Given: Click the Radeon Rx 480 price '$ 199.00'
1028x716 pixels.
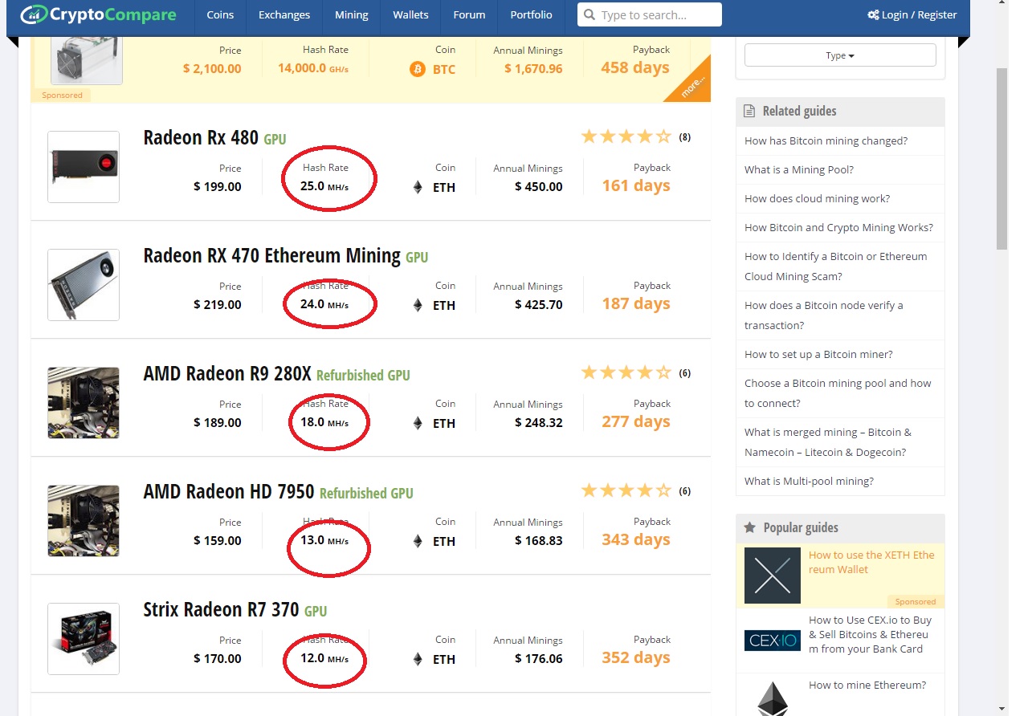Looking at the screenshot, I should [x=218, y=187].
